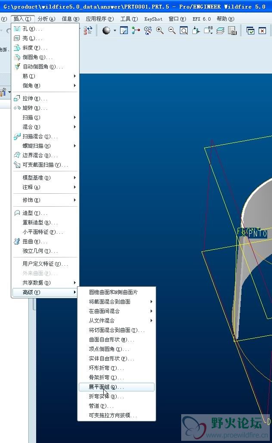
Task: Choose 可变截面扫描 menu entry
Action: coord(45,165)
